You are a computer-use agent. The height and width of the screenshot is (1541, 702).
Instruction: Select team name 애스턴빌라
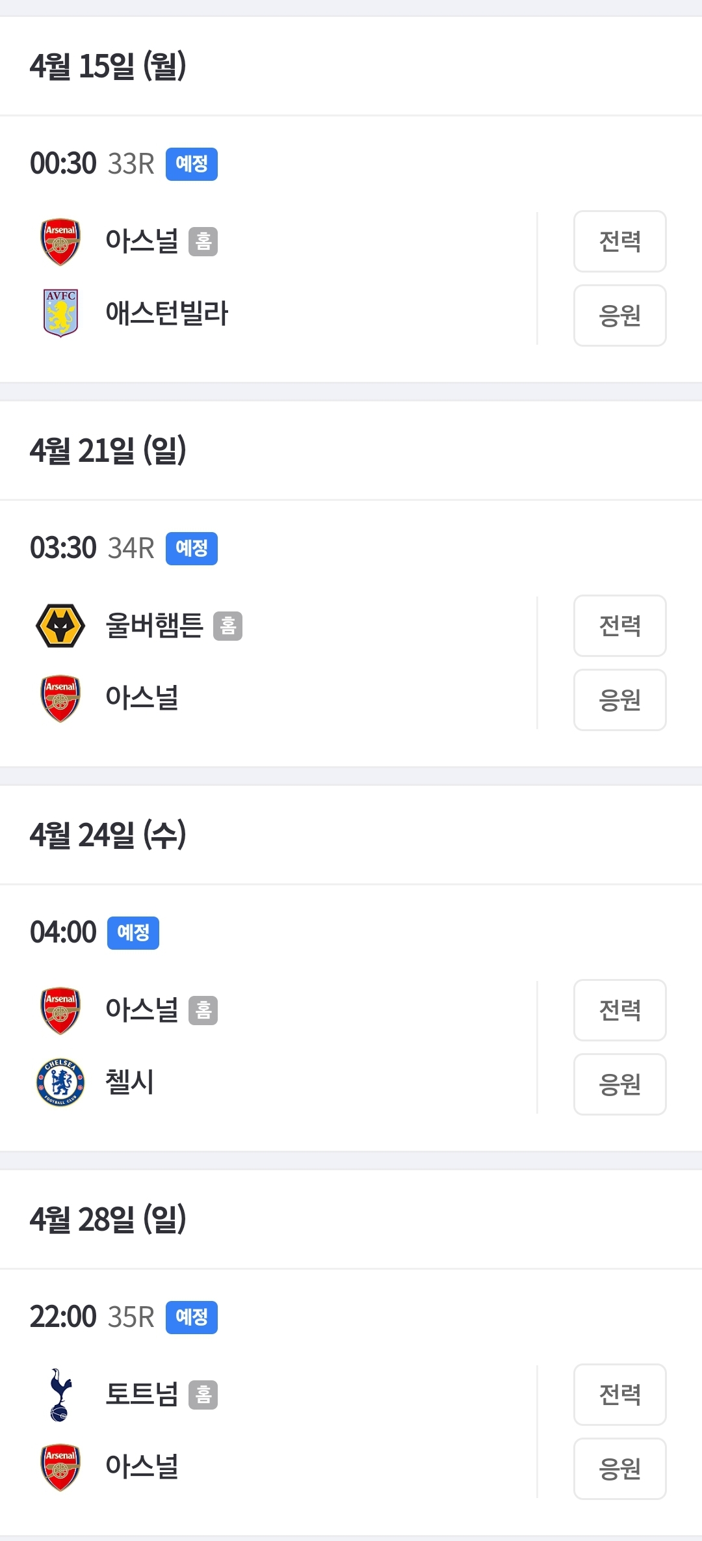(x=167, y=314)
